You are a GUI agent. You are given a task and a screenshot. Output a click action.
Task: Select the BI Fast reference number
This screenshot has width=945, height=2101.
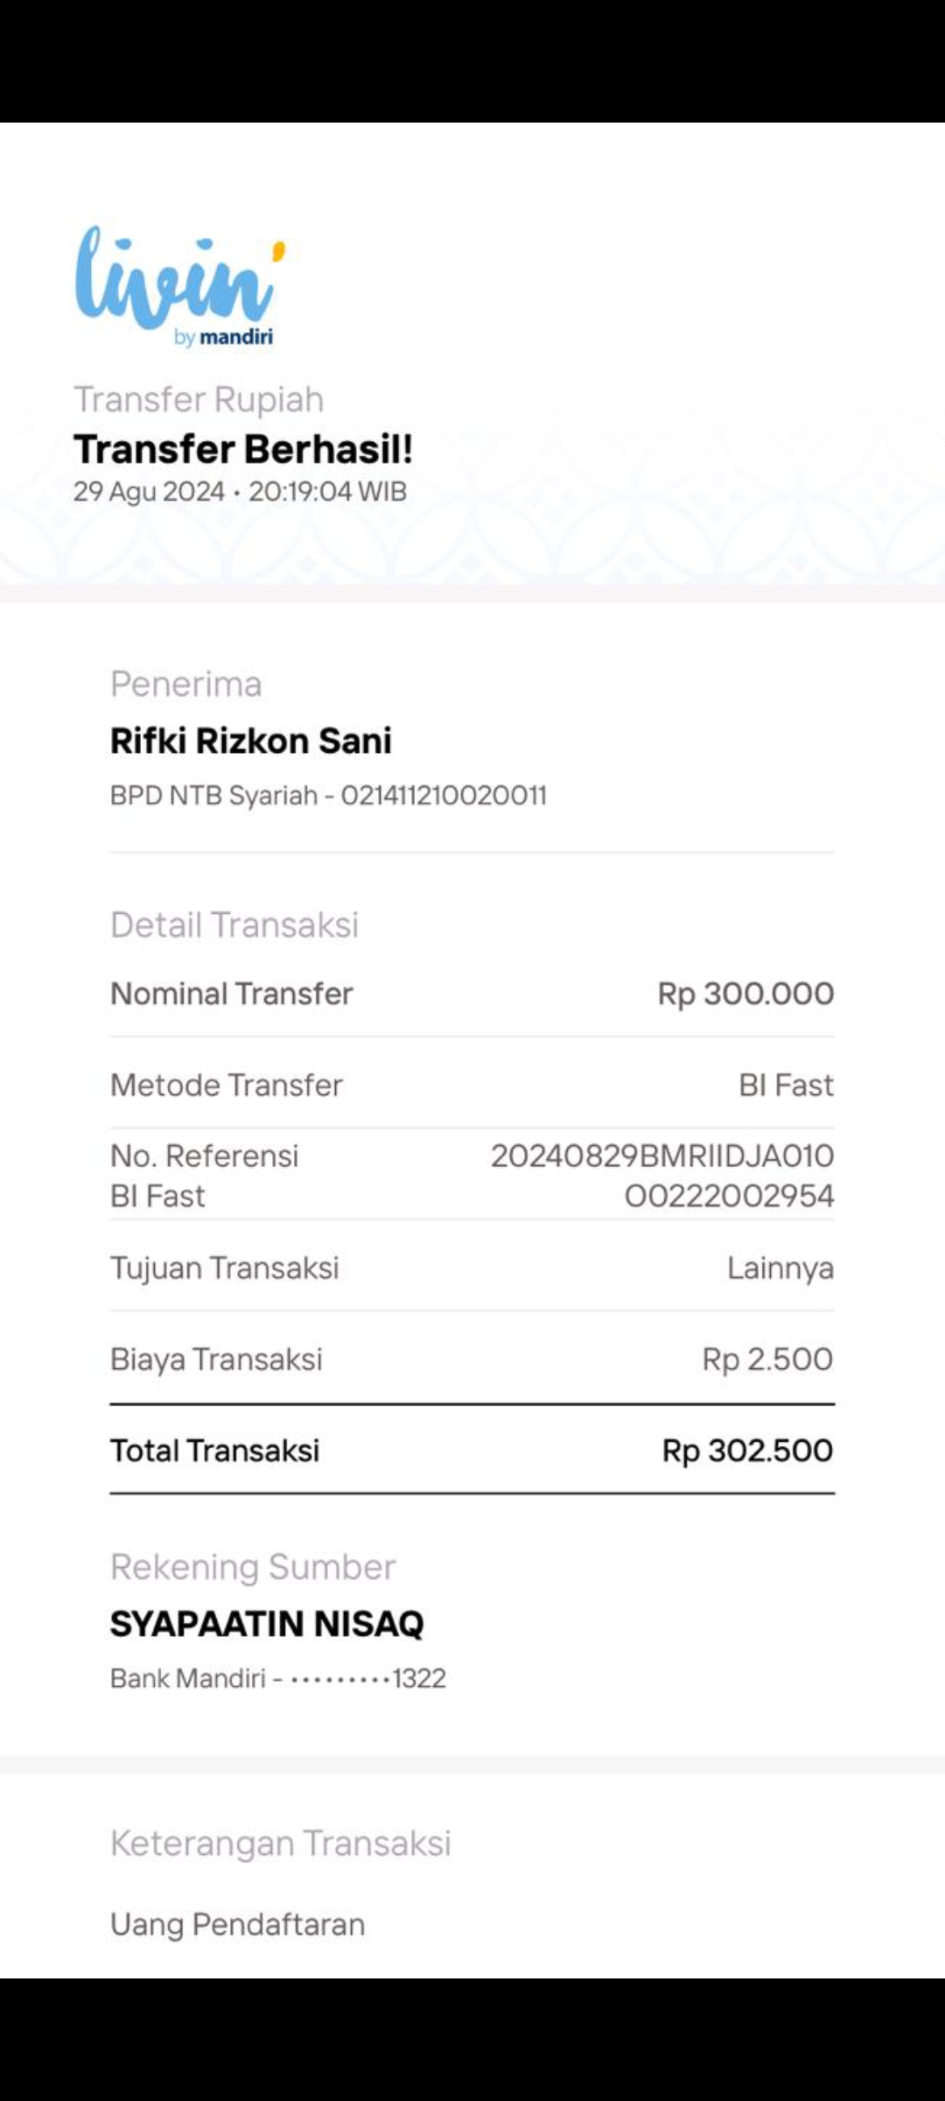pyautogui.click(x=661, y=1176)
